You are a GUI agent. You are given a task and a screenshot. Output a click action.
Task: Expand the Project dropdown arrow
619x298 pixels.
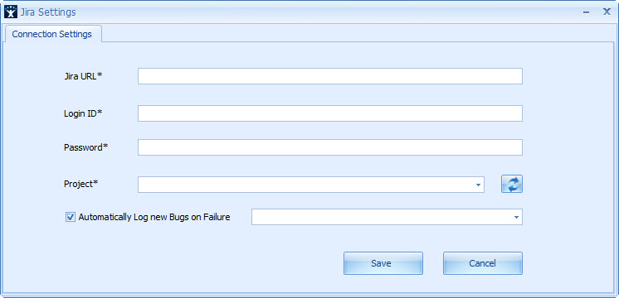[x=478, y=185]
